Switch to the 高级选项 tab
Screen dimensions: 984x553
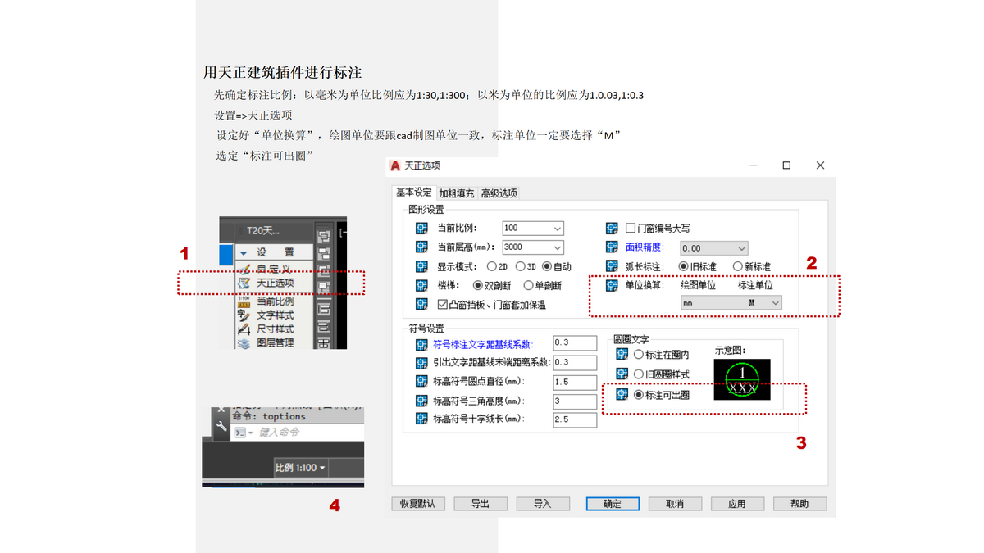point(499,193)
